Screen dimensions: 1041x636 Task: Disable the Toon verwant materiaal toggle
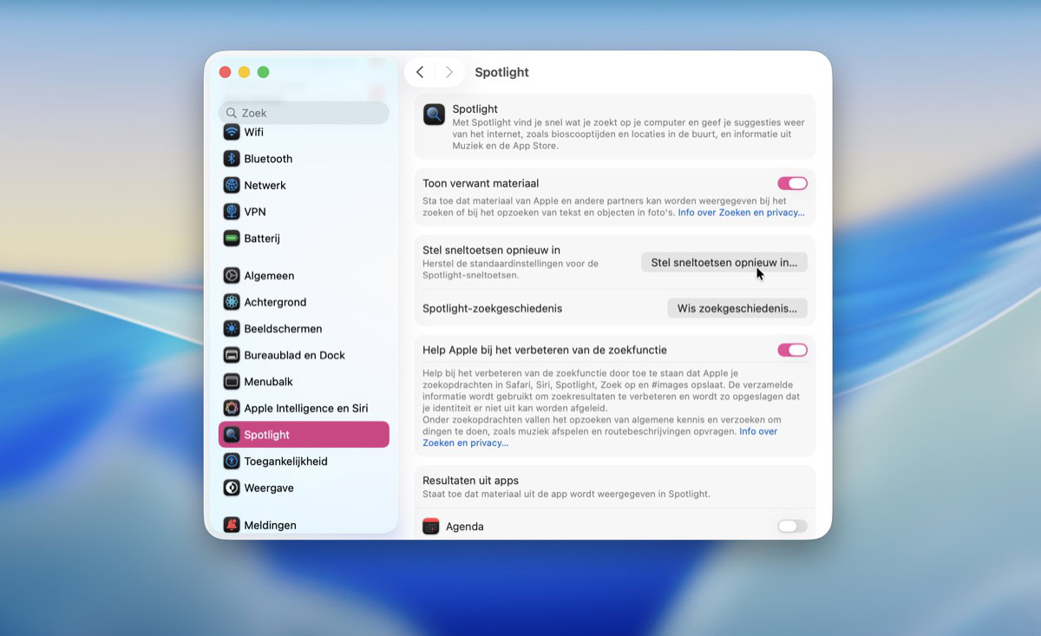pyautogui.click(x=792, y=183)
